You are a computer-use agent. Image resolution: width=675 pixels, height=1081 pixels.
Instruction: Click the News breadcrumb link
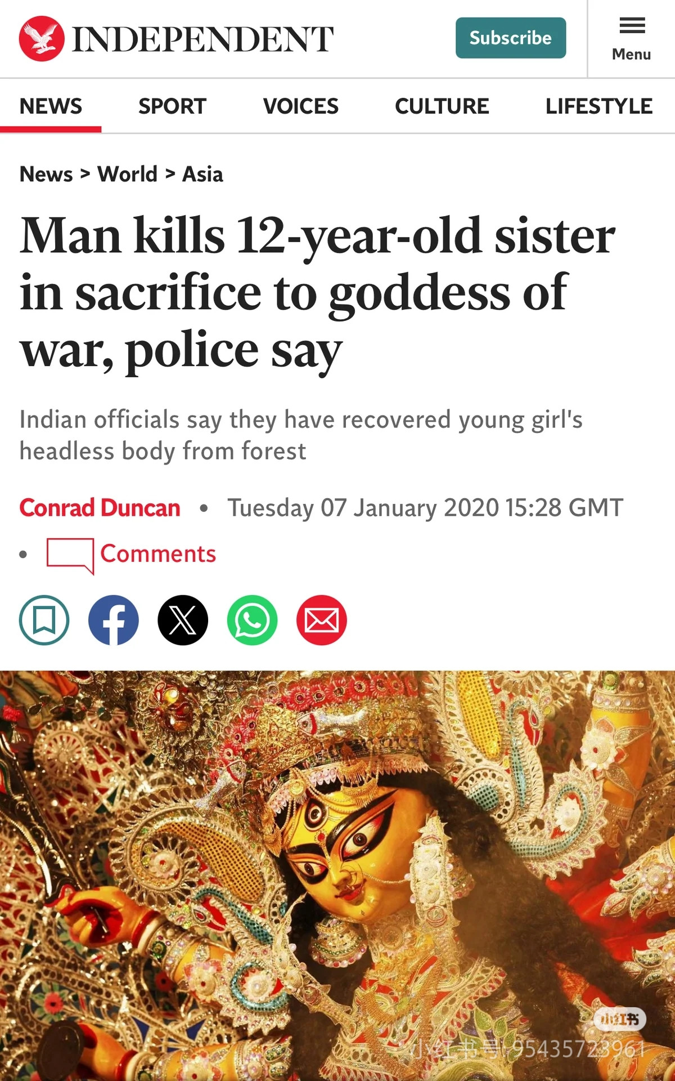click(x=46, y=174)
